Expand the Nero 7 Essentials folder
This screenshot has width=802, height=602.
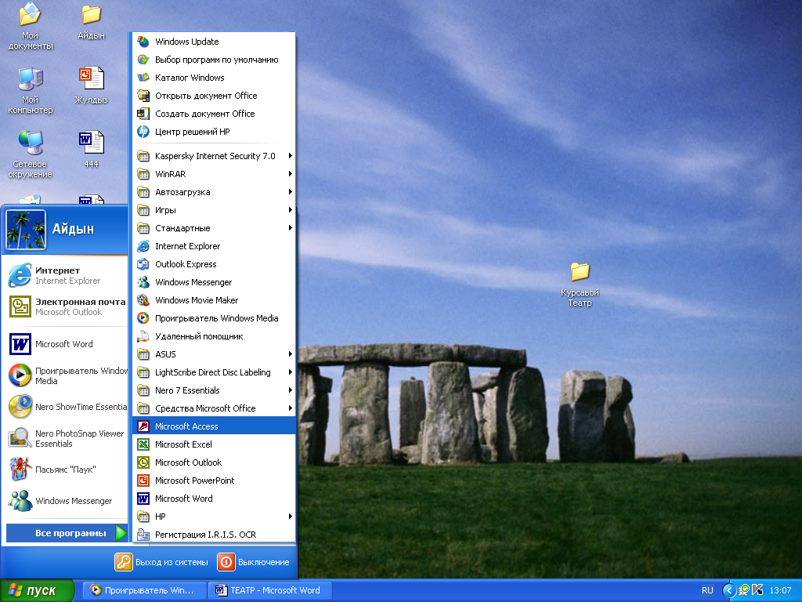coord(214,390)
